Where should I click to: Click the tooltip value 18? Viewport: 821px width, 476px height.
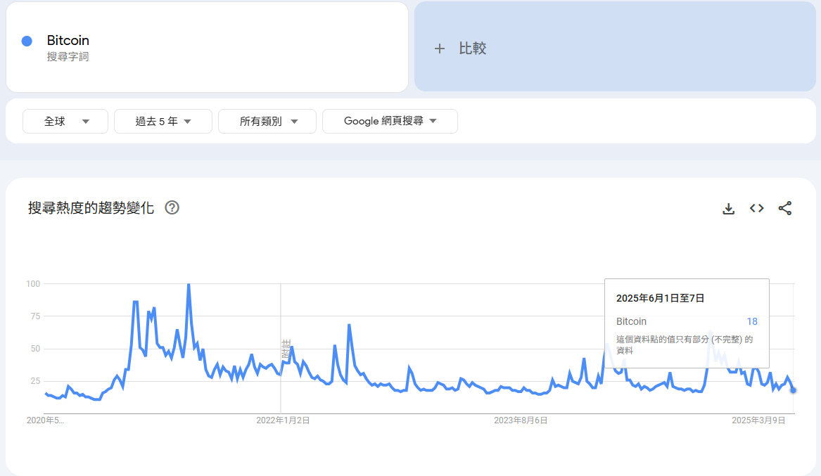point(752,321)
